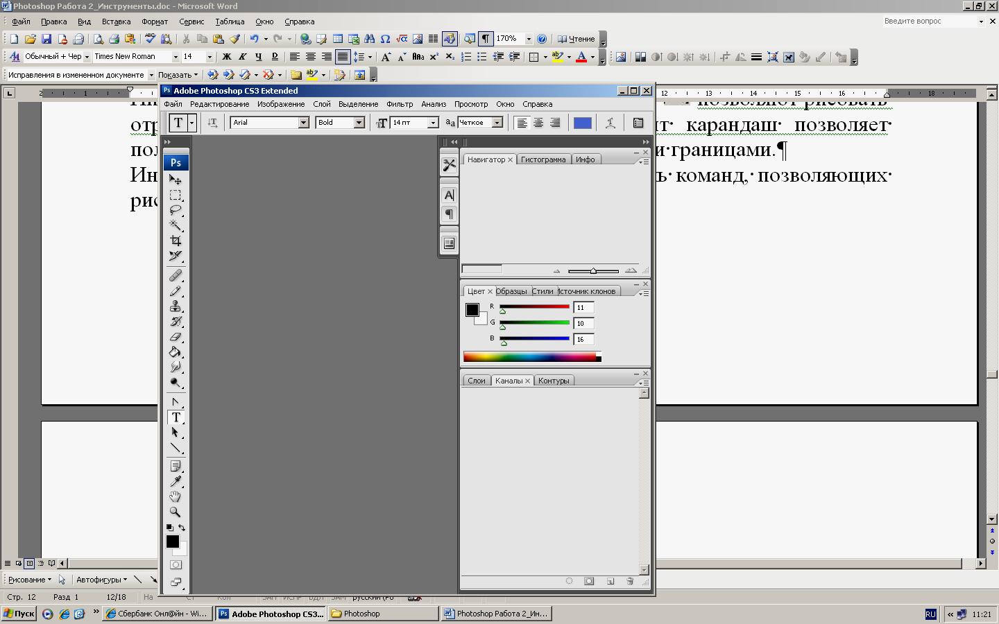Select the Rectangular Marquee tool
999x624 pixels.
coord(176,195)
